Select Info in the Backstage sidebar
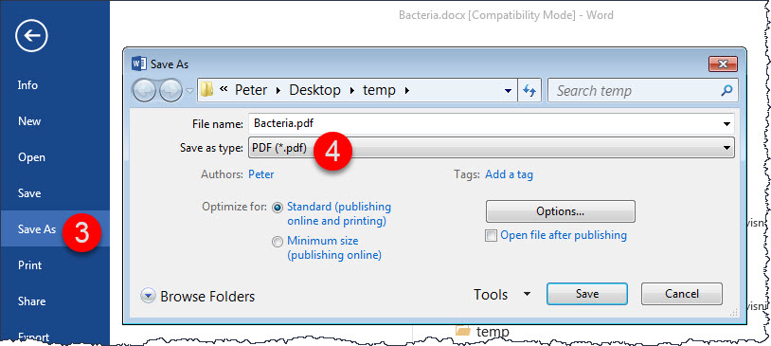Viewport: 771px width, 346px height. 27,84
